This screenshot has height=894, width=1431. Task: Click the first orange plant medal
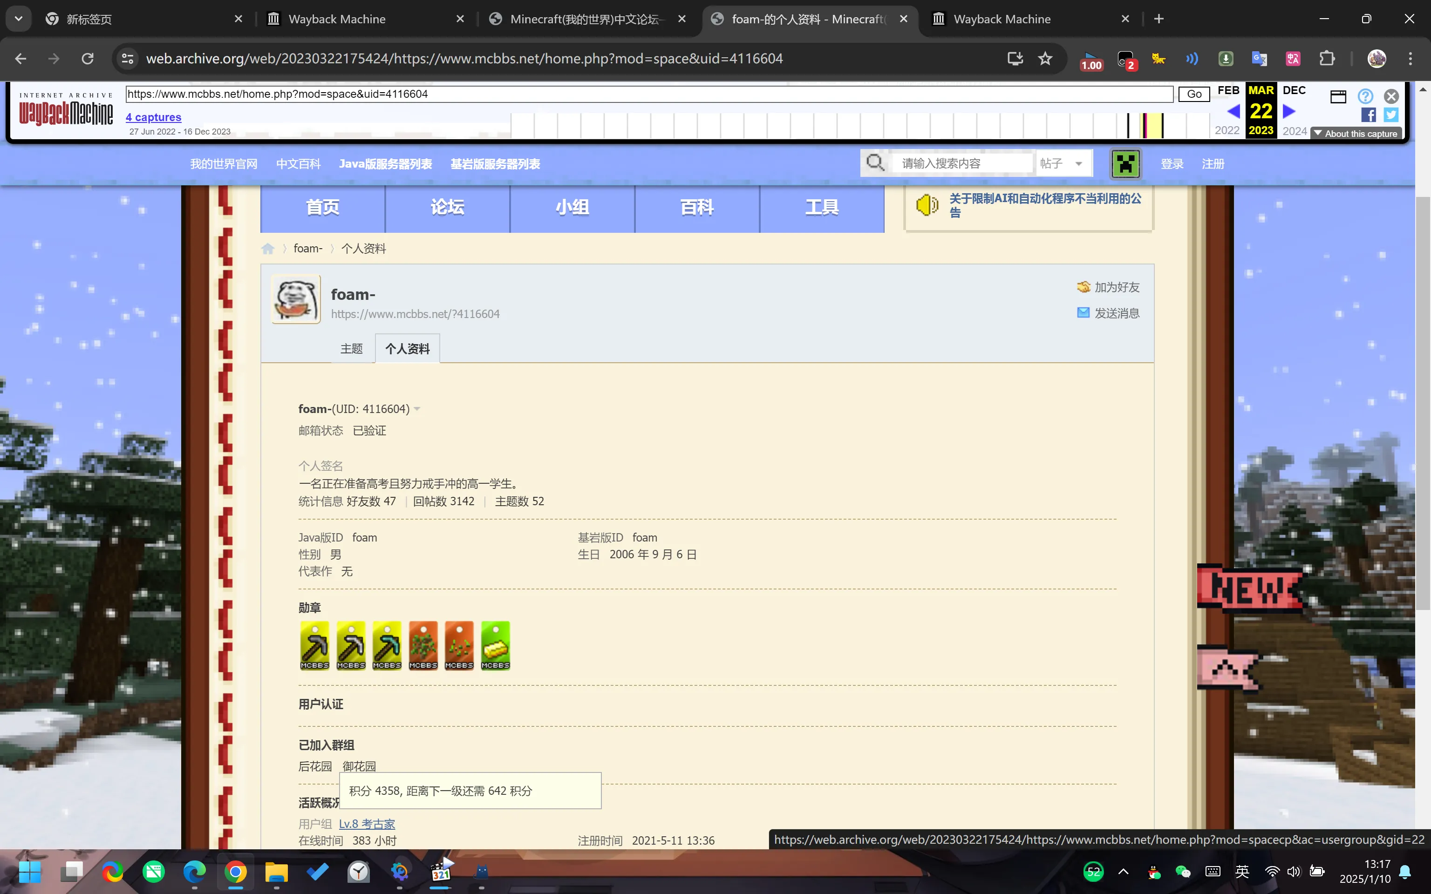coord(423,645)
